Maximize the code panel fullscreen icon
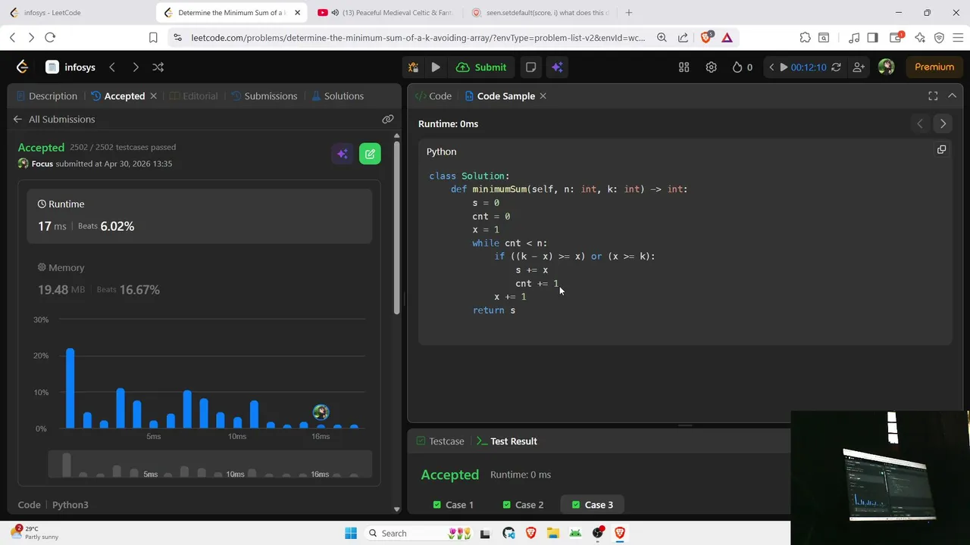Screen dimensions: 970x545 click(x=933, y=96)
